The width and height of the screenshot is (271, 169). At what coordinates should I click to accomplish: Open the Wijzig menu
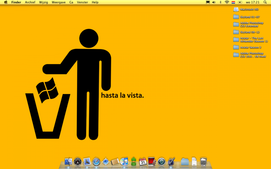pyautogui.click(x=43, y=2)
